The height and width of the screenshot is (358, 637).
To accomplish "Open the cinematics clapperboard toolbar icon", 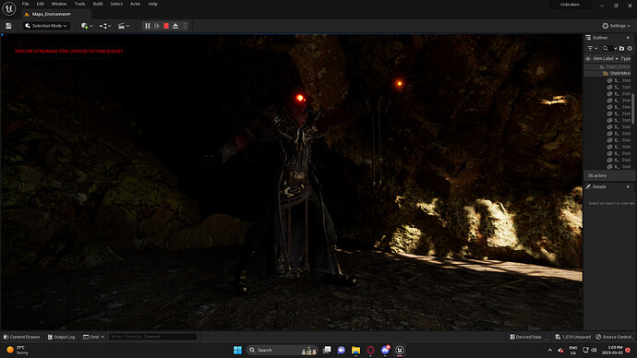I will pos(121,26).
